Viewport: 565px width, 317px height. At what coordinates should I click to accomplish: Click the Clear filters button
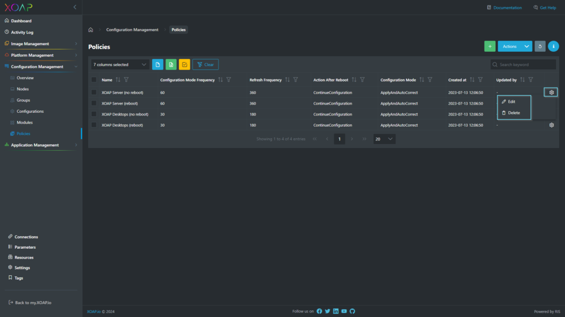[x=205, y=65]
